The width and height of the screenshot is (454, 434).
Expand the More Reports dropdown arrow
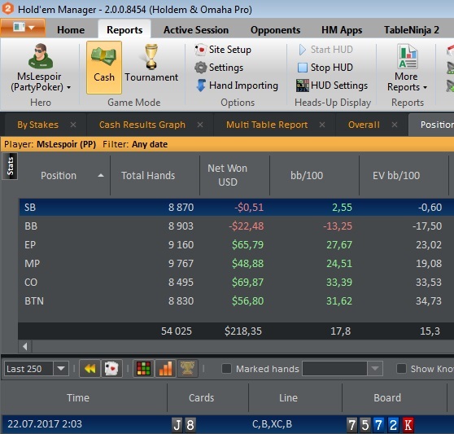click(x=425, y=87)
